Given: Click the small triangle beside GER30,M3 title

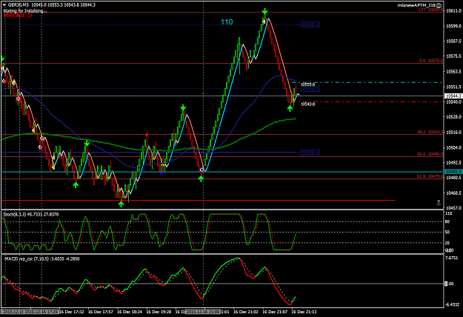Looking at the screenshot, I should coord(4,5).
